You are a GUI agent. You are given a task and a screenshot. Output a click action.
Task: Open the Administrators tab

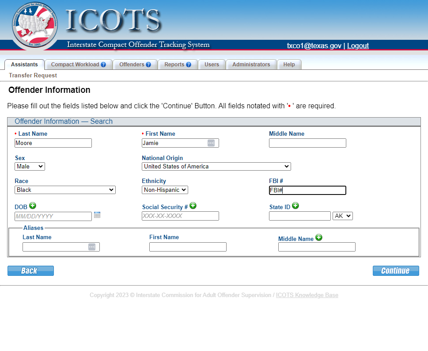[x=251, y=65]
